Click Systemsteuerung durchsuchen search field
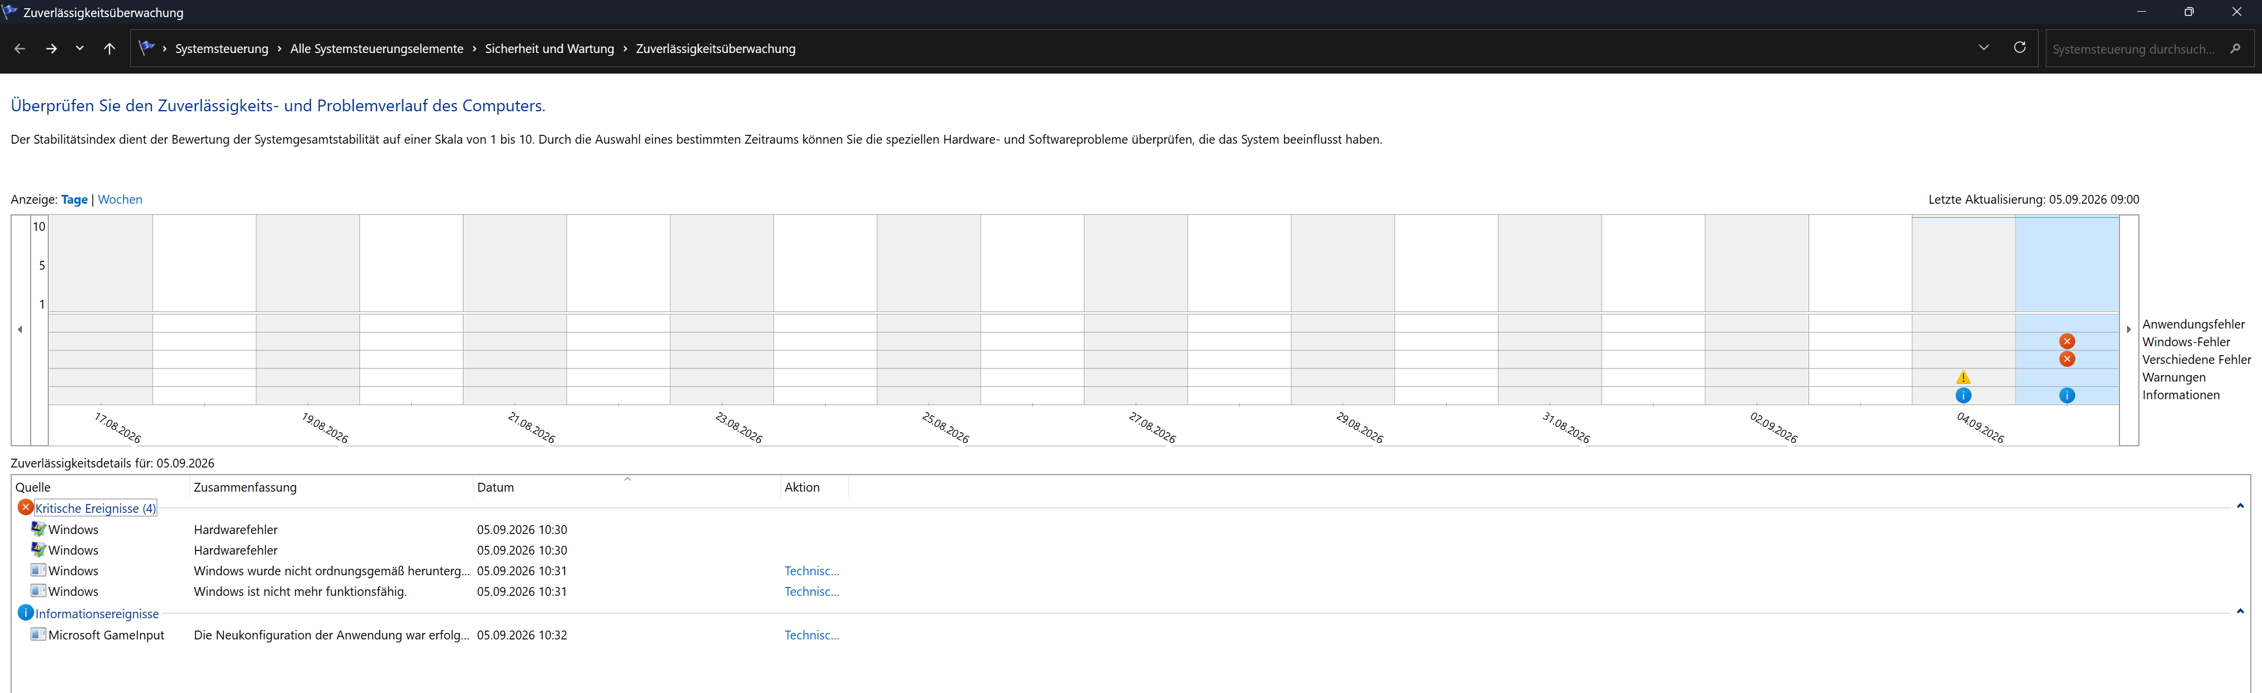2262x693 pixels. pos(2134,49)
